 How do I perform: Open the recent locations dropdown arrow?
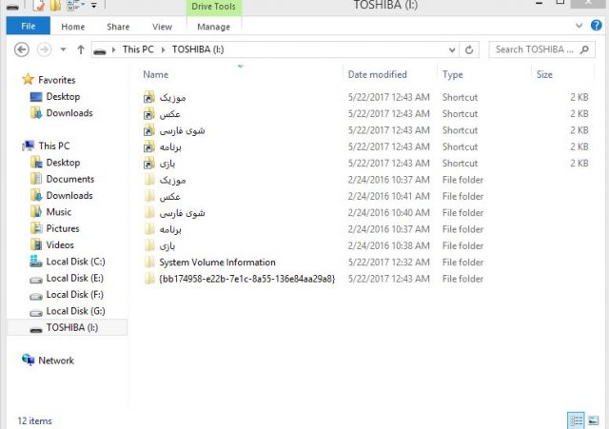[x=63, y=49]
